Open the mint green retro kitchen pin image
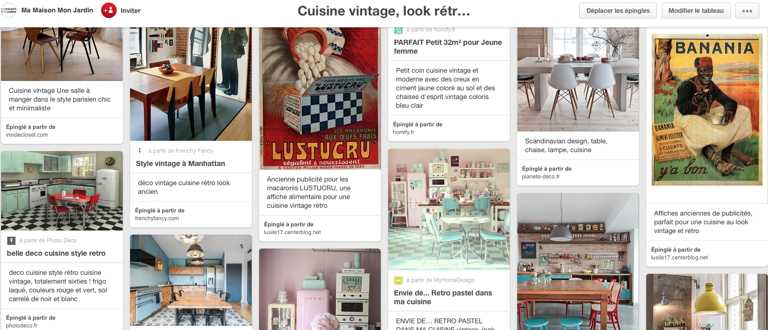This screenshot has height=330, width=768. [x=62, y=191]
